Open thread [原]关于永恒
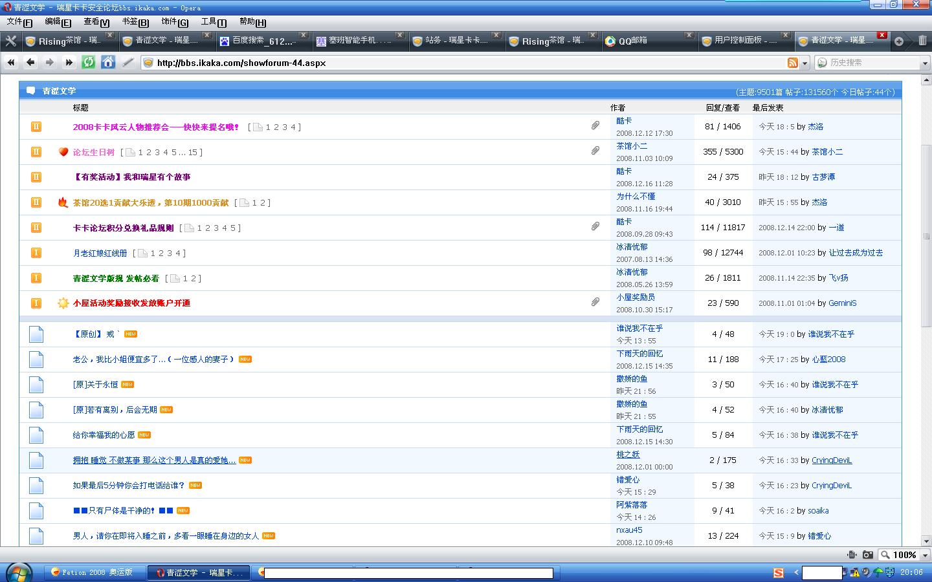Screen dimensions: 932x582 (x=95, y=385)
